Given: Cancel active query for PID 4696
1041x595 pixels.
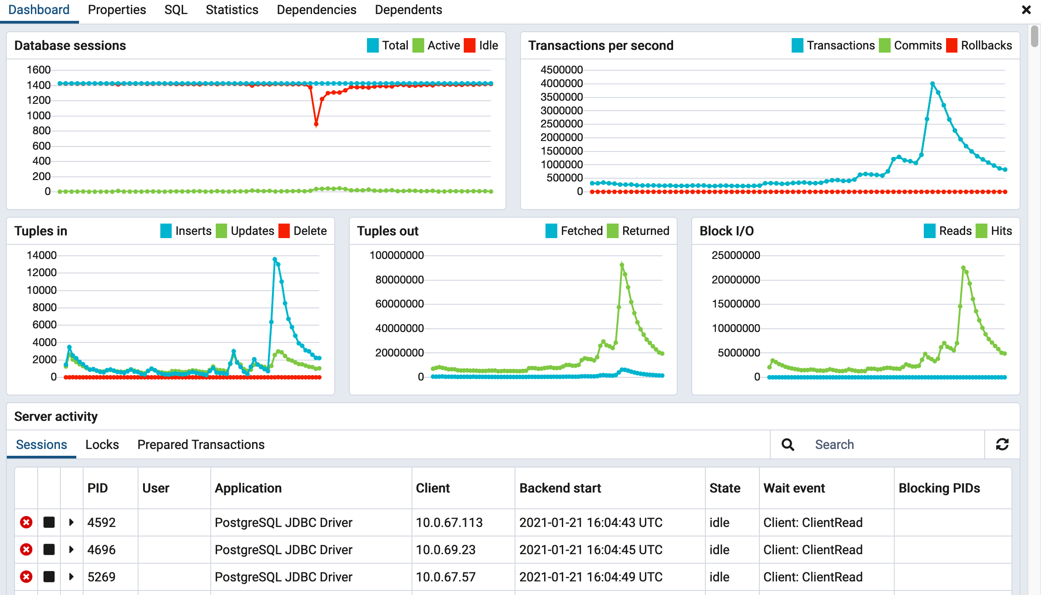Looking at the screenshot, I should pyautogui.click(x=49, y=550).
